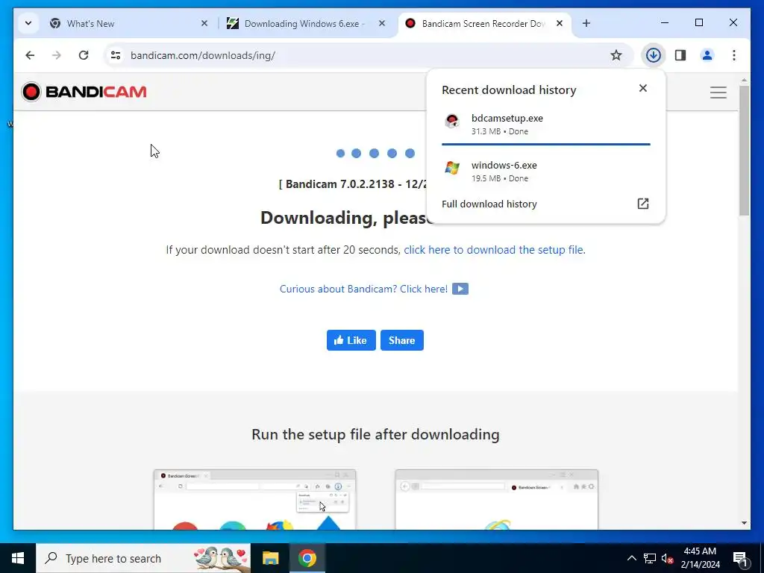Click the taskbar search box

(x=143, y=558)
